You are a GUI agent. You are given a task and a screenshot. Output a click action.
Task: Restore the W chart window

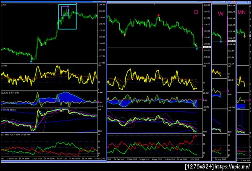pos(229,1)
